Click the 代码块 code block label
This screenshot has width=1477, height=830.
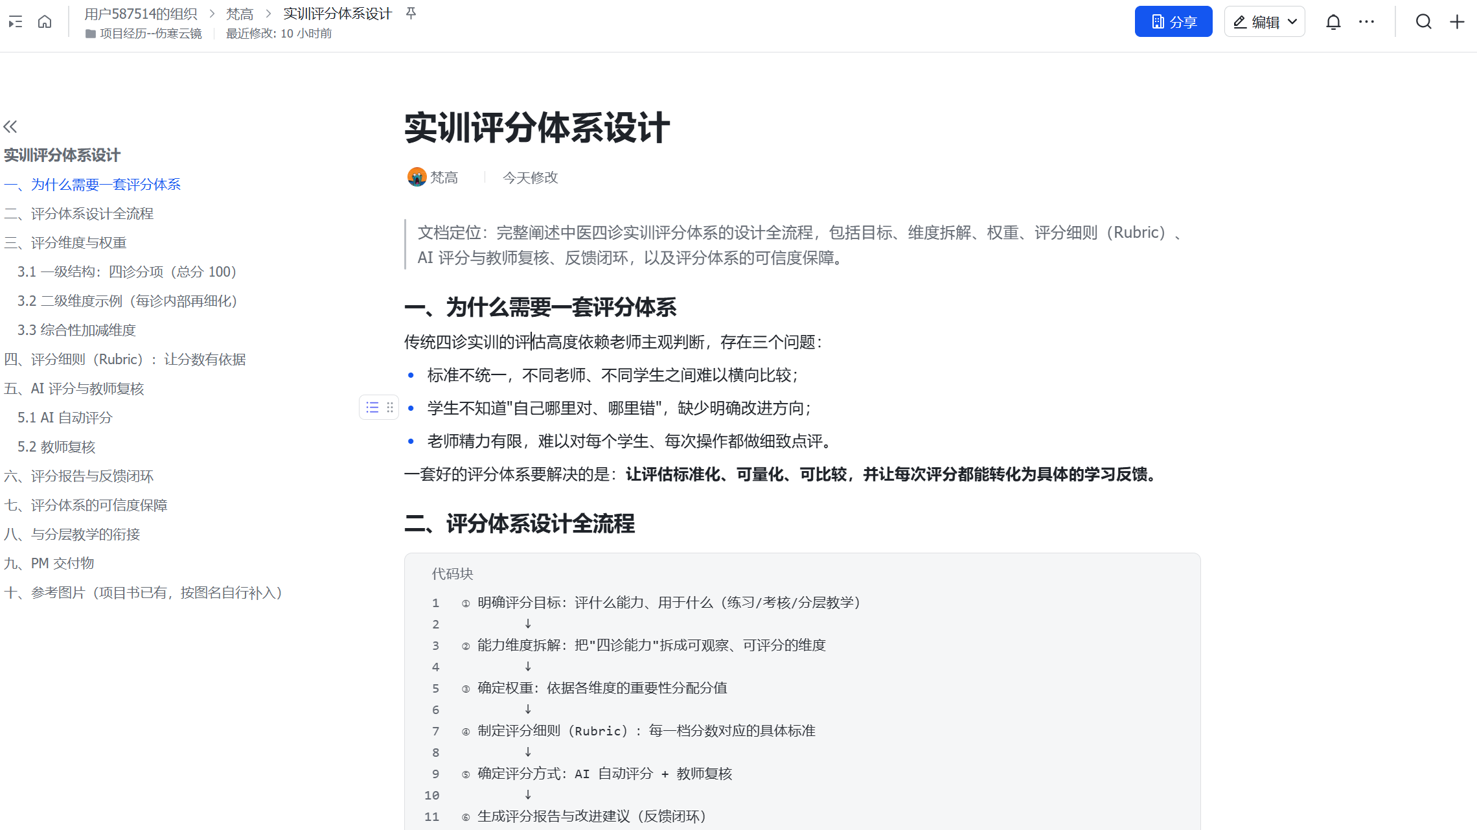click(x=452, y=574)
